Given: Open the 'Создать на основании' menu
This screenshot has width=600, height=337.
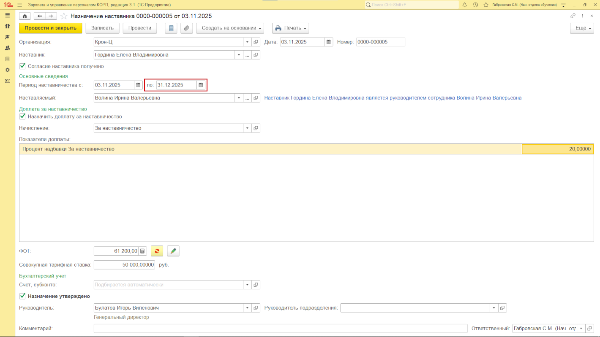Looking at the screenshot, I should [230, 28].
